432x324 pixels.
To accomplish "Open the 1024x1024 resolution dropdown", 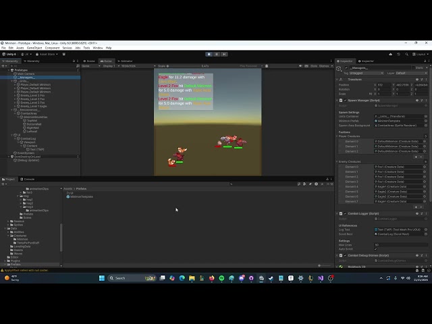I will 138,66.
